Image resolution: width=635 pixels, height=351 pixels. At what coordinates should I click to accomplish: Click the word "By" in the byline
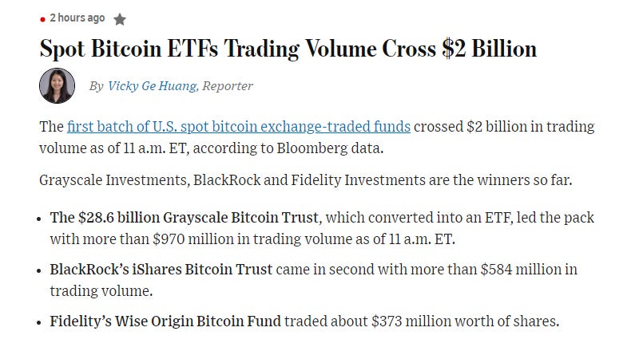click(x=96, y=86)
